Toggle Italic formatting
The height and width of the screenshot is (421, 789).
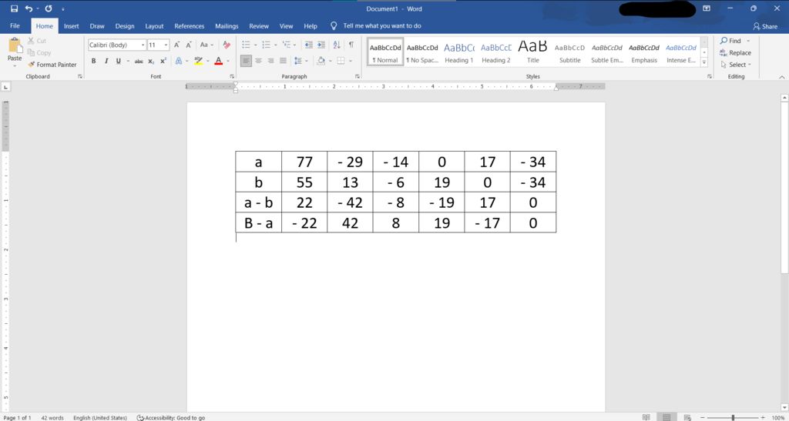point(106,61)
